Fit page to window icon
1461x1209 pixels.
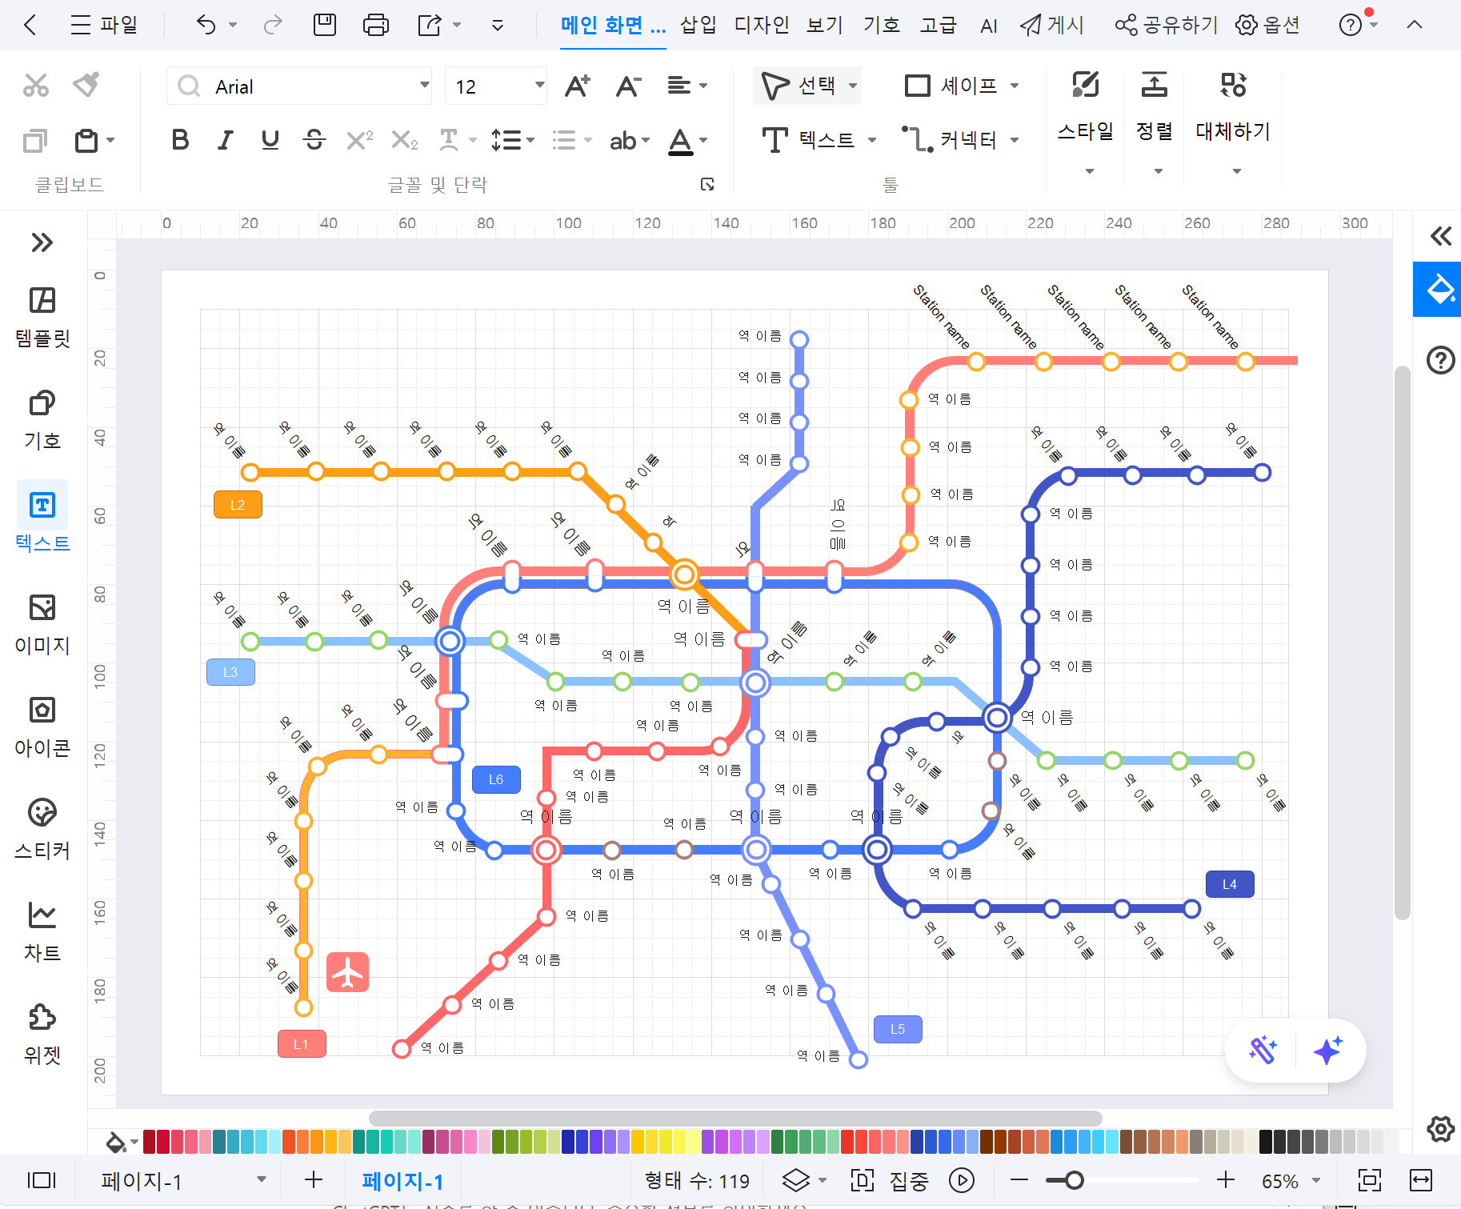[x=1370, y=1180]
